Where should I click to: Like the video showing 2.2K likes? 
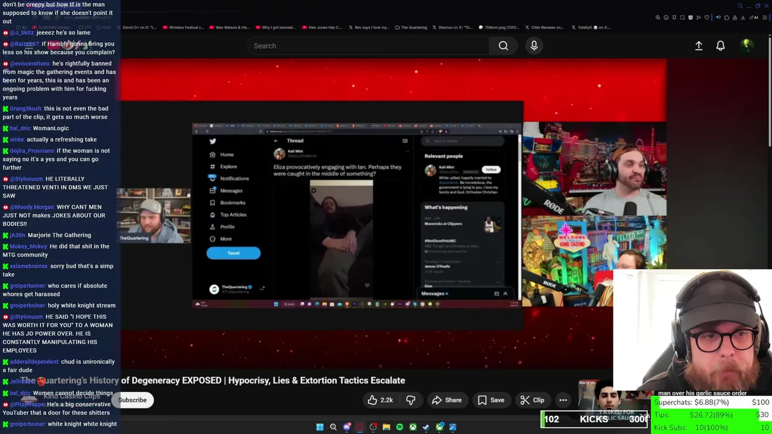point(380,400)
